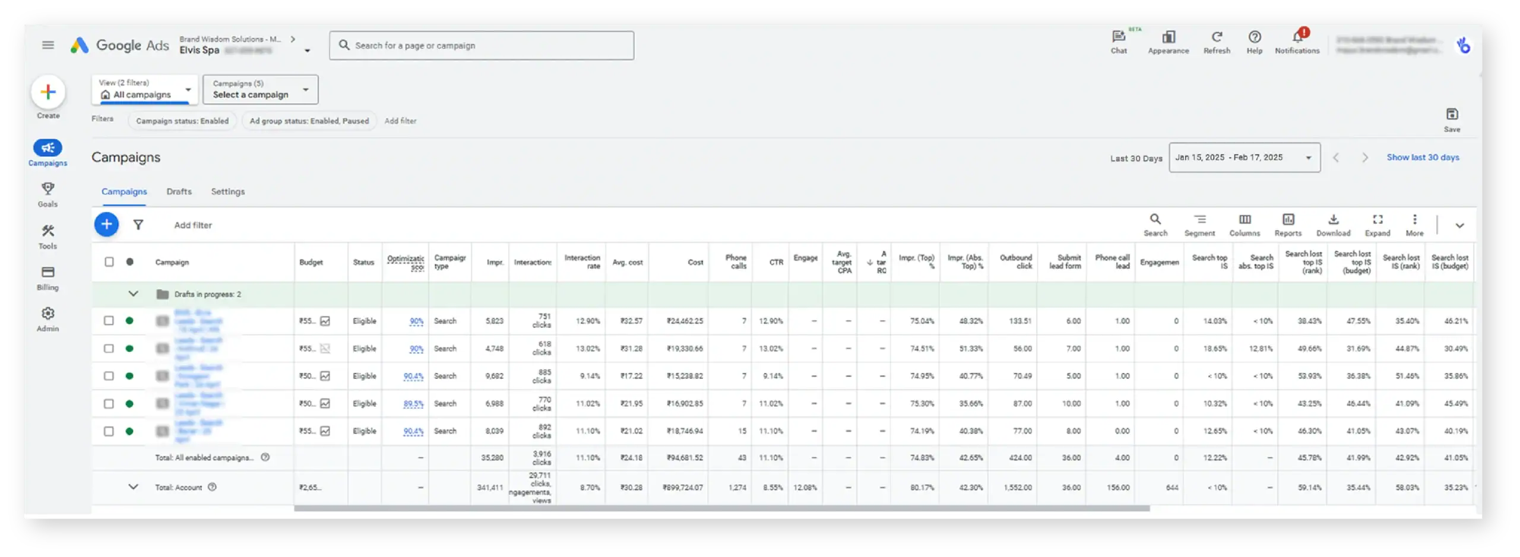Screen dimensions: 1520x557
Task: Open the All campaigns view dropdown
Action: pos(145,89)
